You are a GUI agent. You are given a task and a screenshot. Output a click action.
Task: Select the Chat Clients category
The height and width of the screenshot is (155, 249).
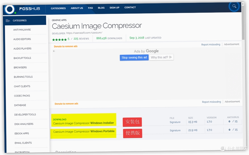pyautogui.click(x=22, y=86)
